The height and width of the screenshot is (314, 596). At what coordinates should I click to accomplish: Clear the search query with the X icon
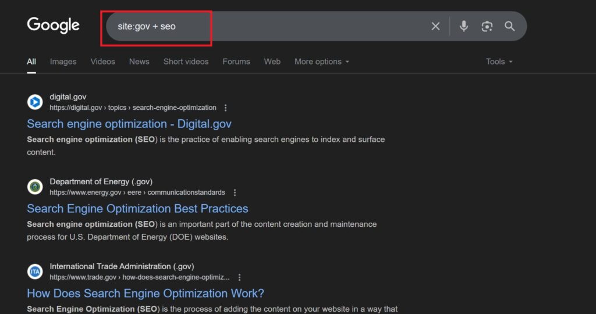435,26
